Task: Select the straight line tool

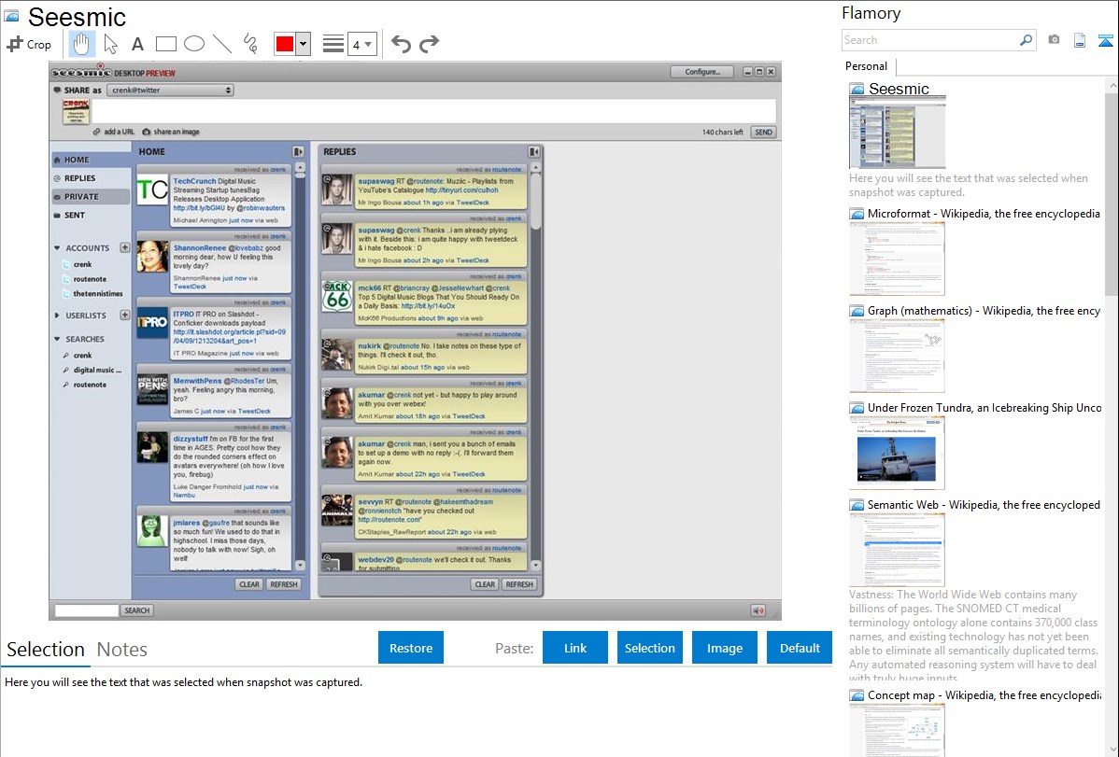Action: [222, 44]
